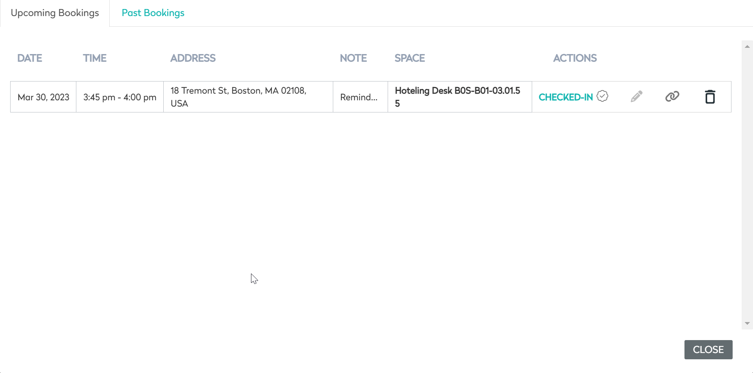This screenshot has width=753, height=373.
Task: Click the NOTE column header
Action: click(353, 58)
